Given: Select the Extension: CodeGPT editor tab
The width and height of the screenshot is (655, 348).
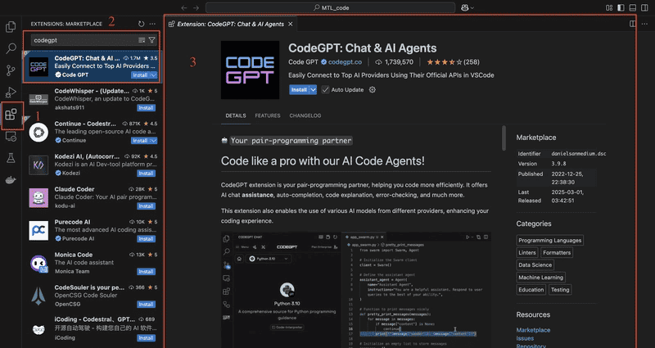Looking at the screenshot, I should pyautogui.click(x=232, y=24).
